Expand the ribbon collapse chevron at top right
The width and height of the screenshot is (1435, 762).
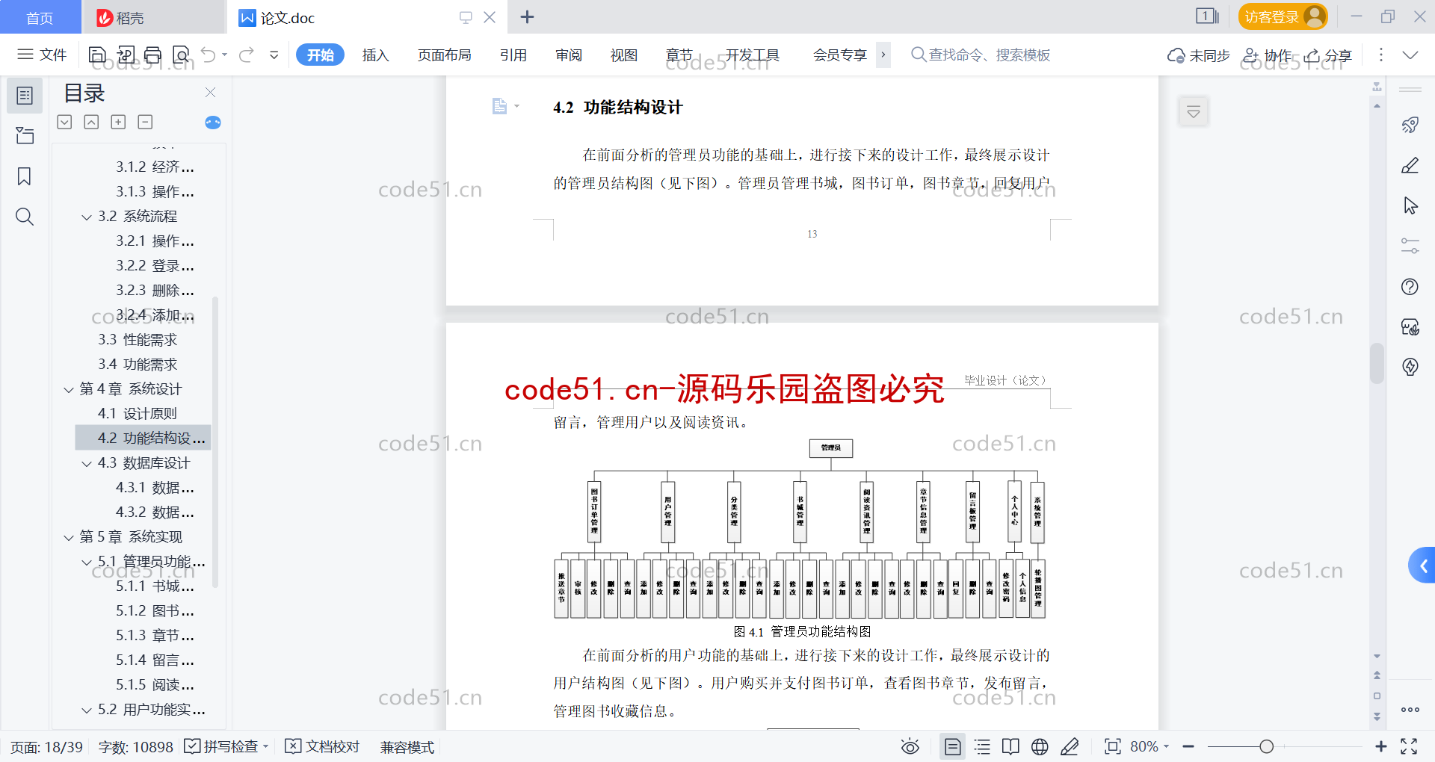[1410, 55]
